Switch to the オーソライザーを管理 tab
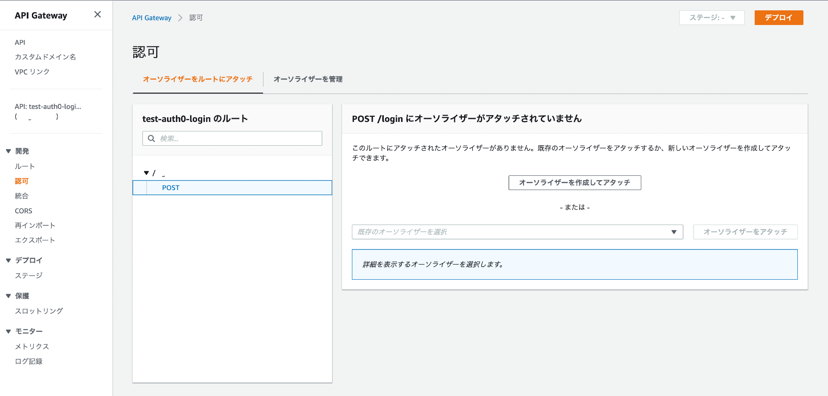Viewport: 828px width, 396px height. click(307, 79)
